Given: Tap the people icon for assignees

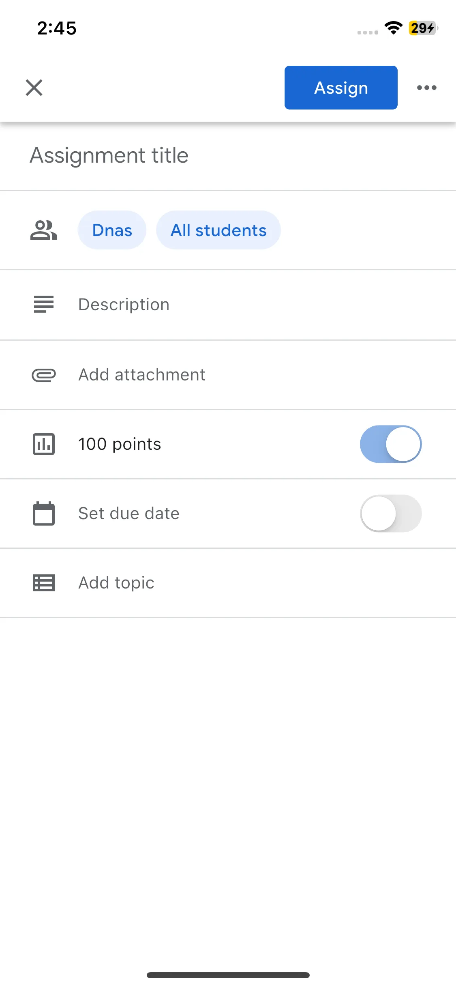Looking at the screenshot, I should [44, 230].
